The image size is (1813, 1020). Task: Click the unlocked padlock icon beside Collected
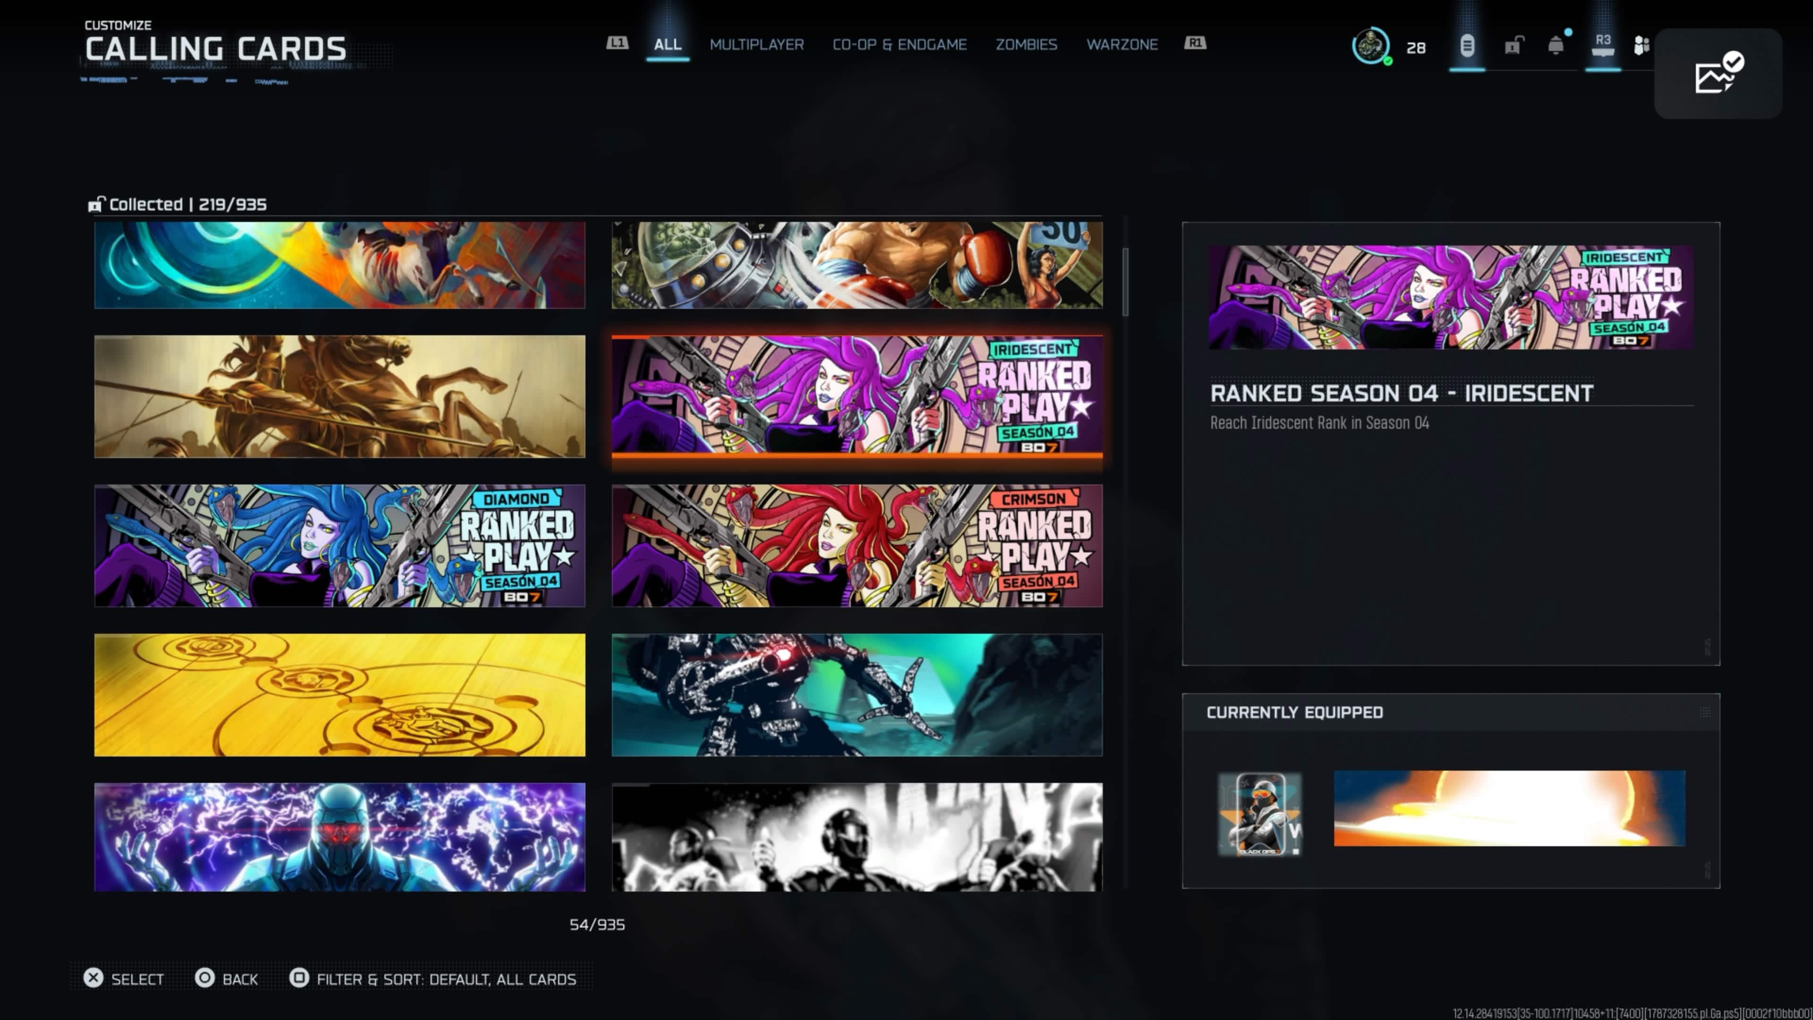tap(96, 204)
